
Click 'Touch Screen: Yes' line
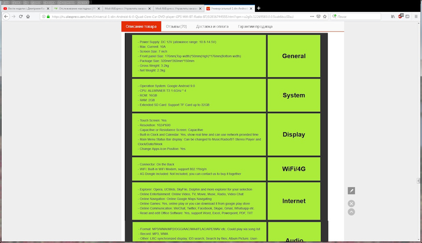pos(153,120)
